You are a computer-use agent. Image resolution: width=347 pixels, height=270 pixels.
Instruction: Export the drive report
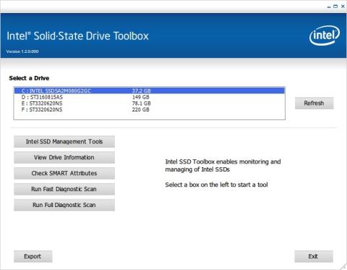click(33, 256)
